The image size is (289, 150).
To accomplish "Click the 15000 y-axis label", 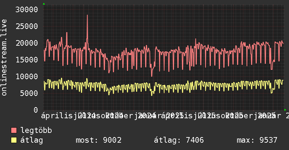I will point(27,60).
